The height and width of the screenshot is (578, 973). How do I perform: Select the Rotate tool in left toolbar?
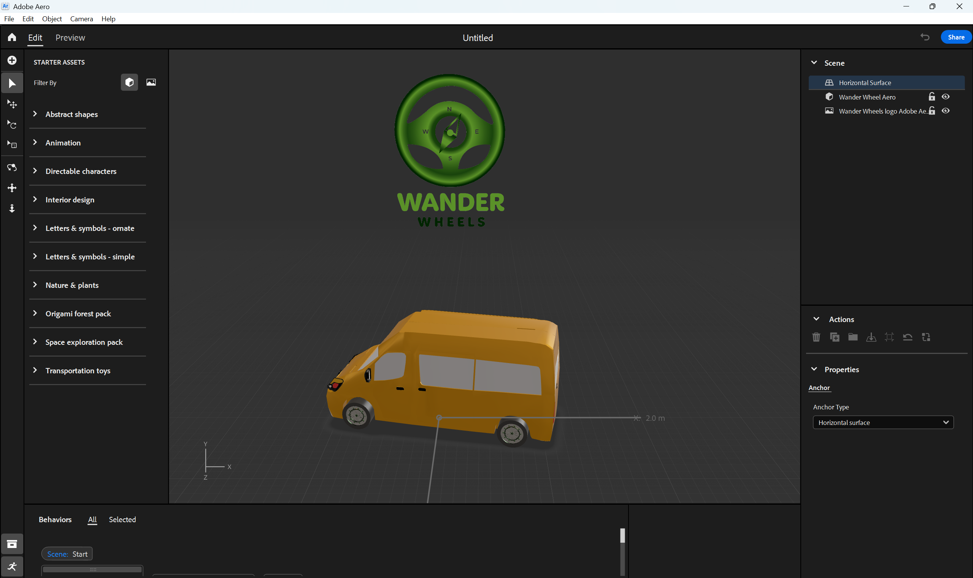point(12,125)
